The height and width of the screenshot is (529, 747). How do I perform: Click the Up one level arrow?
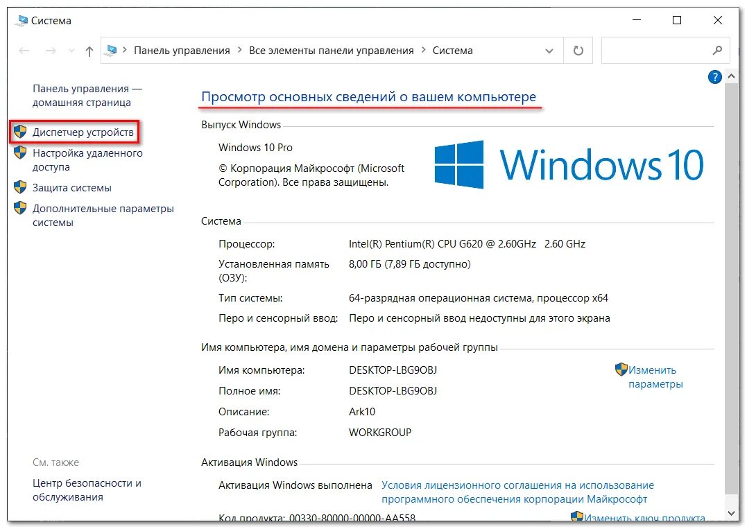coord(89,51)
